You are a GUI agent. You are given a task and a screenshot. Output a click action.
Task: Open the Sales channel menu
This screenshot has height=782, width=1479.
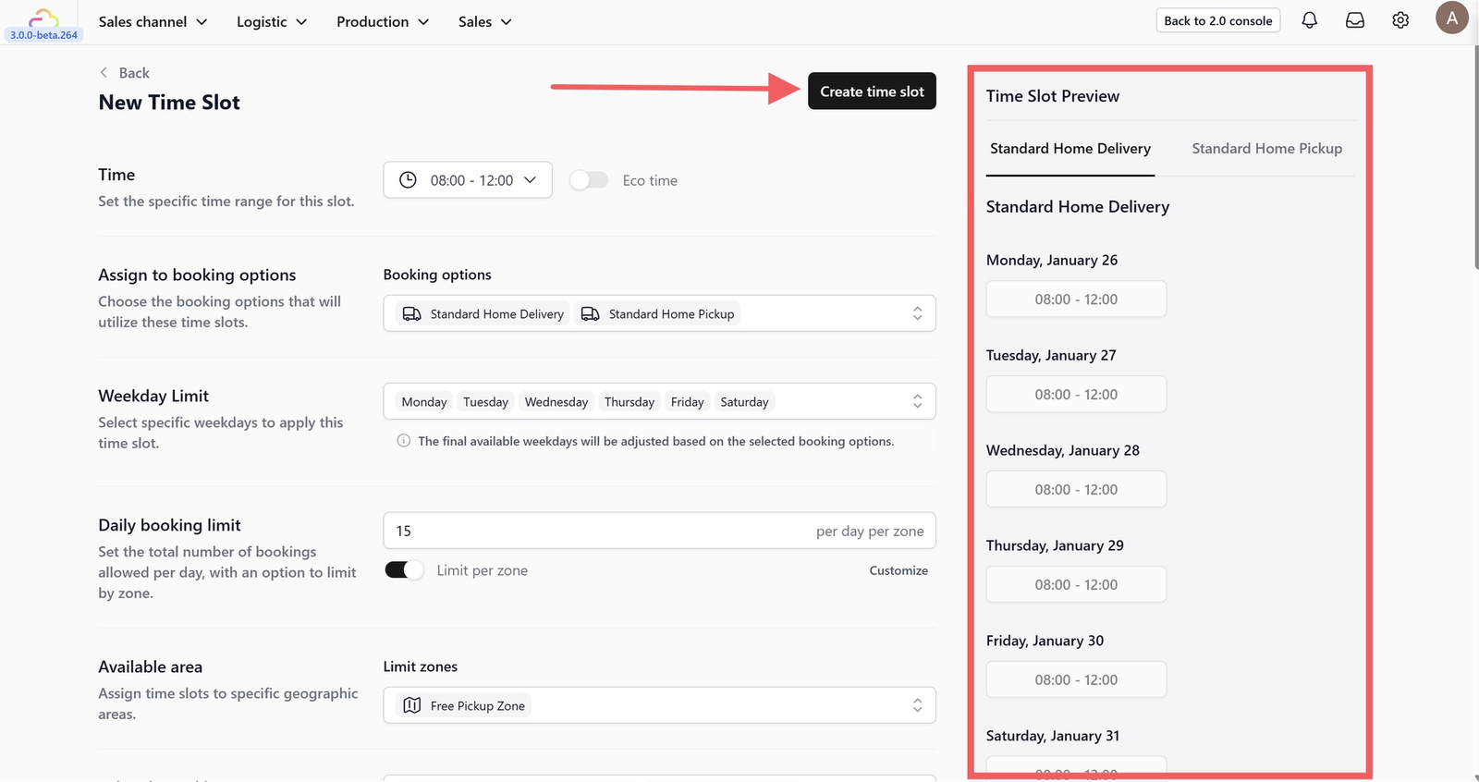(x=153, y=21)
